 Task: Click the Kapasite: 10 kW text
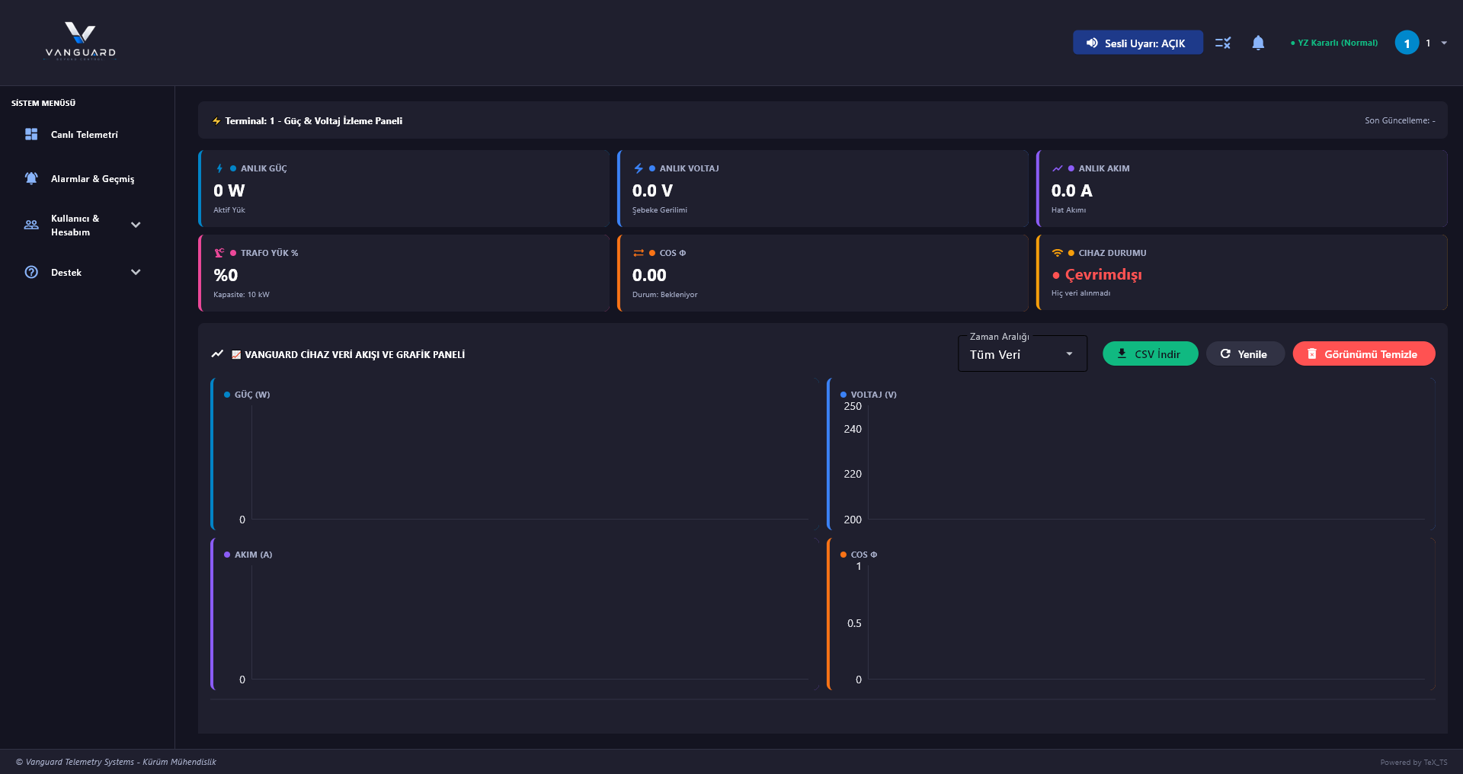242,295
